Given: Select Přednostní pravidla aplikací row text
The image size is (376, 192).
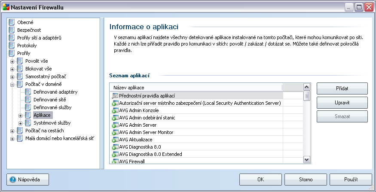Looking at the screenshot, I should (147, 96).
